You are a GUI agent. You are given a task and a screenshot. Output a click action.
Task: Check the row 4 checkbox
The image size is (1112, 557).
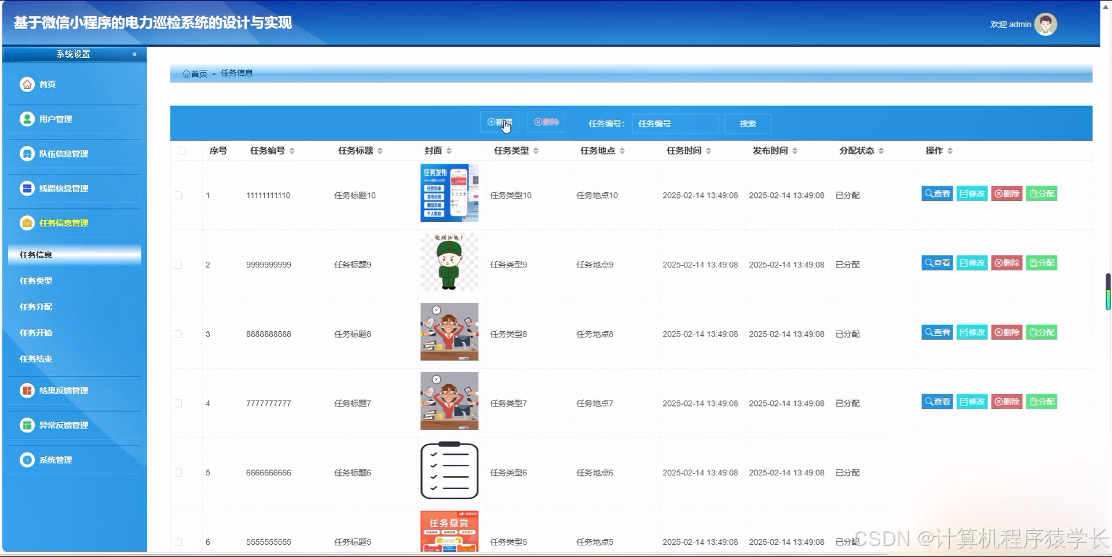[178, 404]
